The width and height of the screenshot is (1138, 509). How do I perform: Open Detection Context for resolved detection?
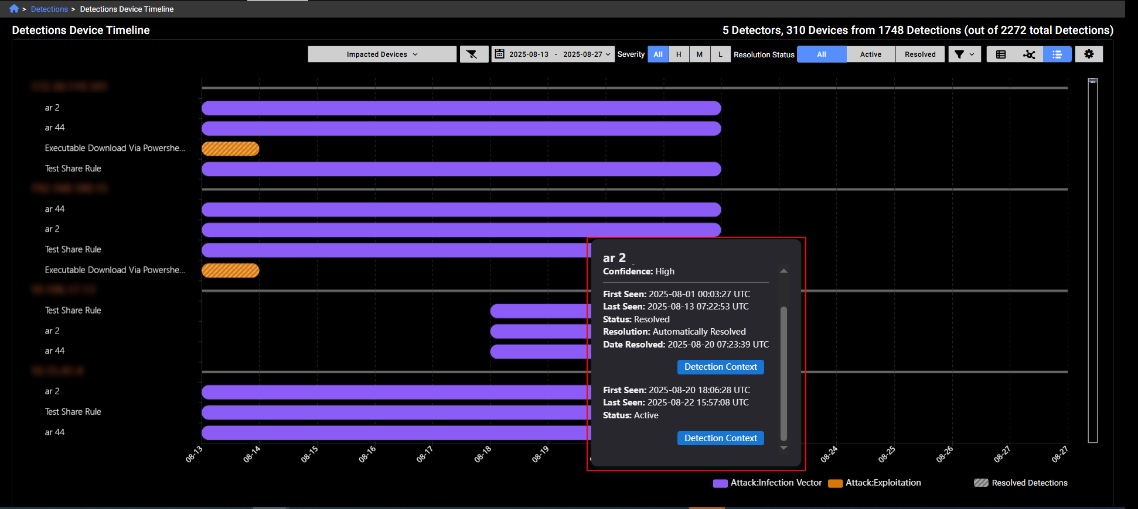pyautogui.click(x=720, y=367)
